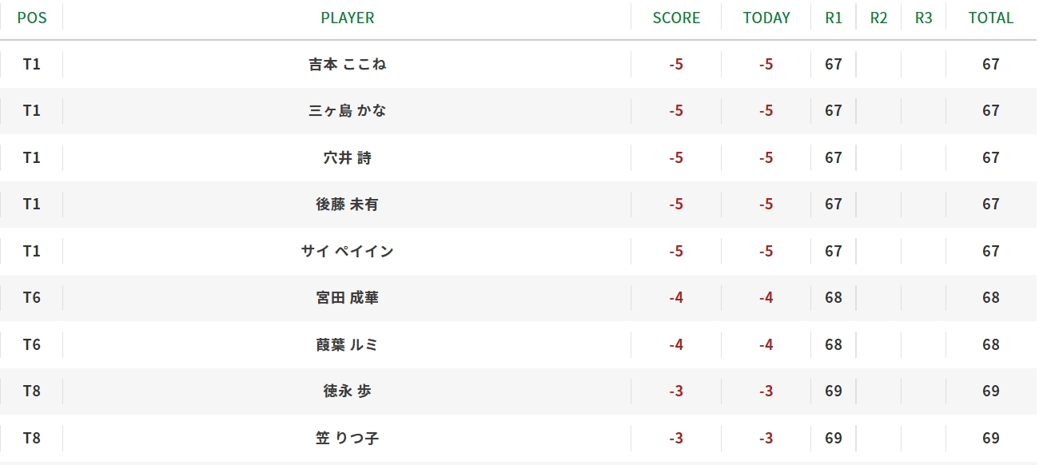1039x465 pixels.
Task: Select player 穴井 詩
Action: tap(347, 157)
